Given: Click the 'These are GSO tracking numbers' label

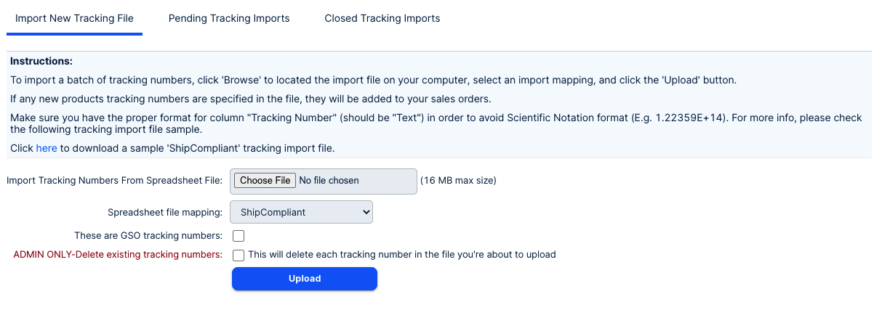Looking at the screenshot, I should (148, 236).
